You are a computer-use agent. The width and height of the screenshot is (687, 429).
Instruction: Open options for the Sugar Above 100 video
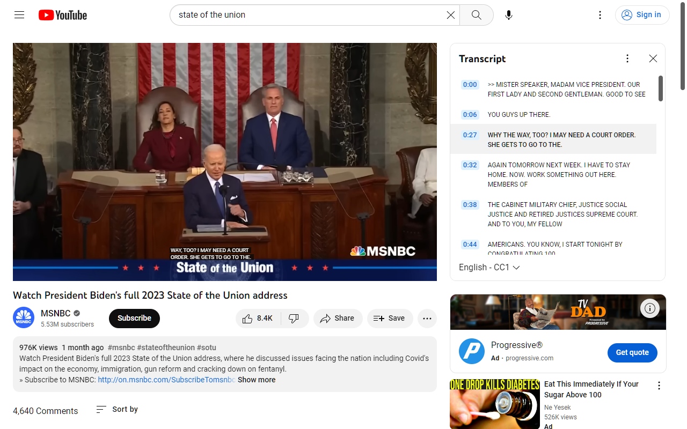click(x=659, y=386)
